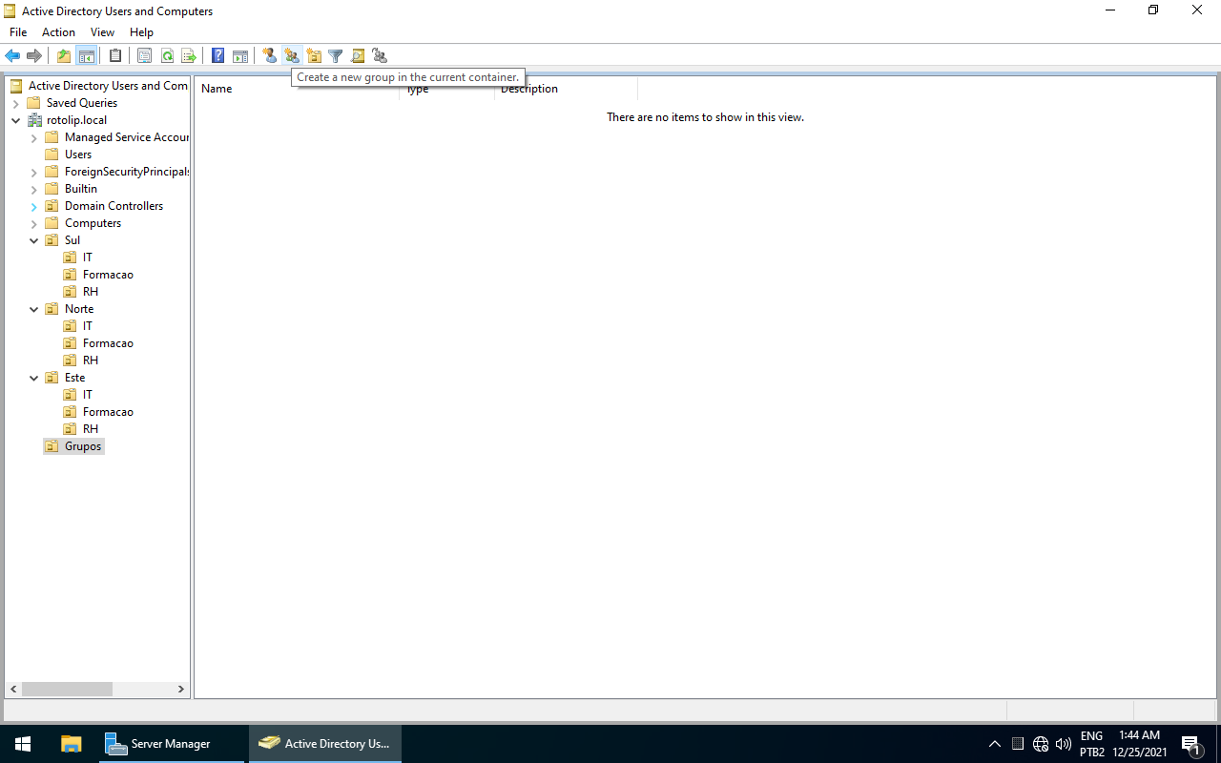Image resolution: width=1221 pixels, height=763 pixels.
Task: Open Help via the question mark icon
Action: click(217, 56)
